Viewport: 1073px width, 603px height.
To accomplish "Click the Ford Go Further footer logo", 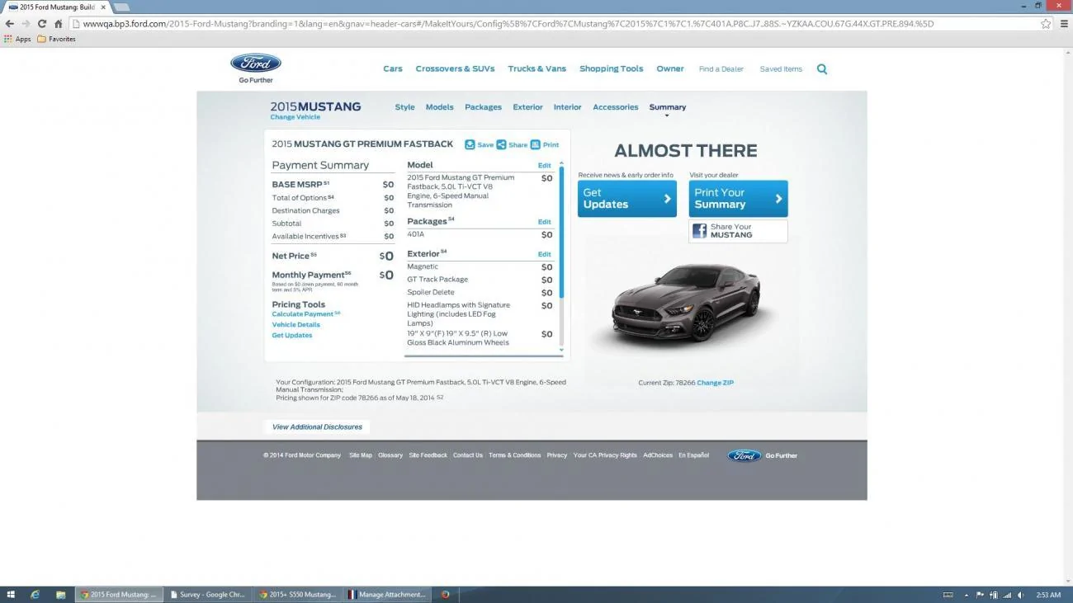I will [763, 455].
